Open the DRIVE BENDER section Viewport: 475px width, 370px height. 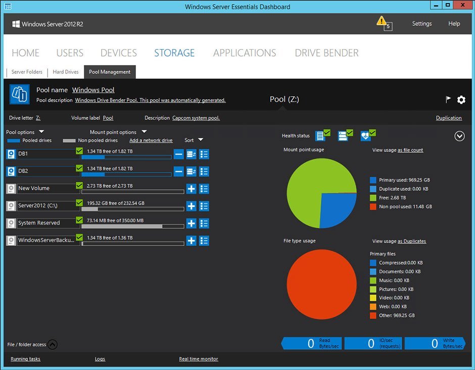(326, 53)
